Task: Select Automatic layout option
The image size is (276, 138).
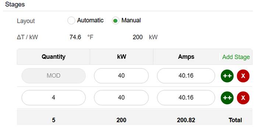Action: tap(71, 21)
